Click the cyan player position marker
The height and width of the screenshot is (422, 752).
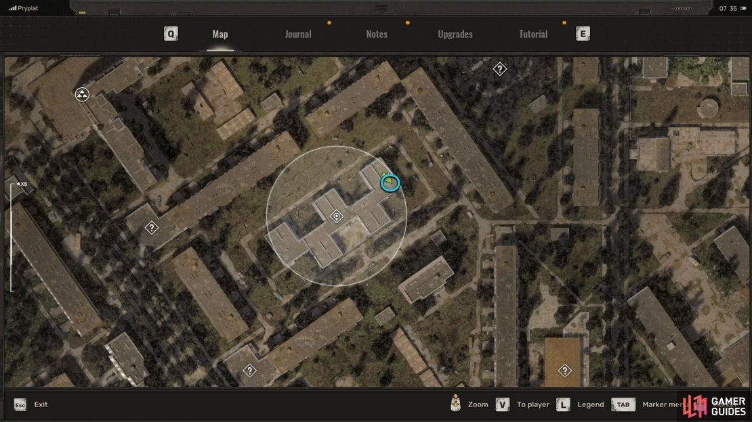(x=390, y=183)
